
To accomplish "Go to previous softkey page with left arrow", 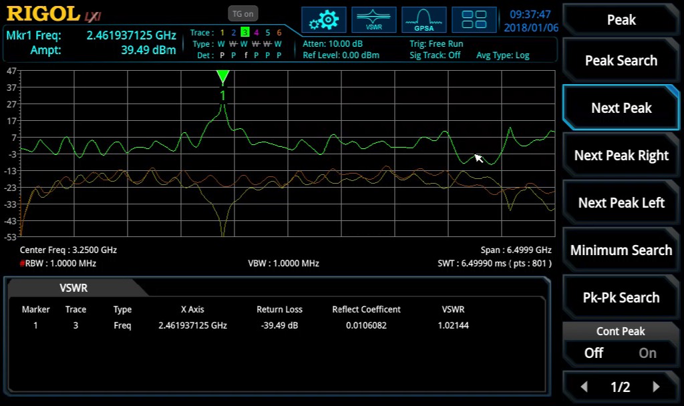I will pos(584,387).
